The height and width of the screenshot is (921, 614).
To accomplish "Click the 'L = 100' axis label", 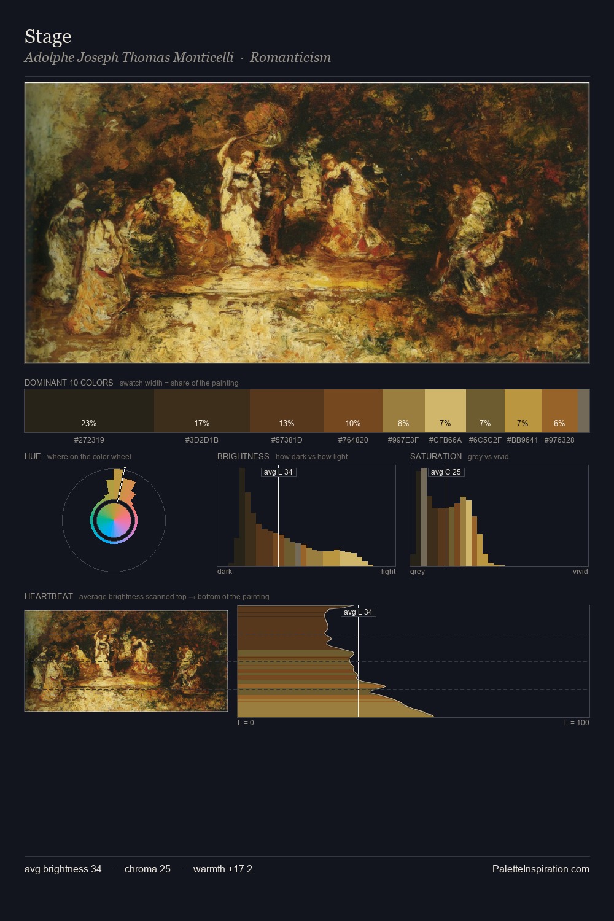I will tap(577, 723).
